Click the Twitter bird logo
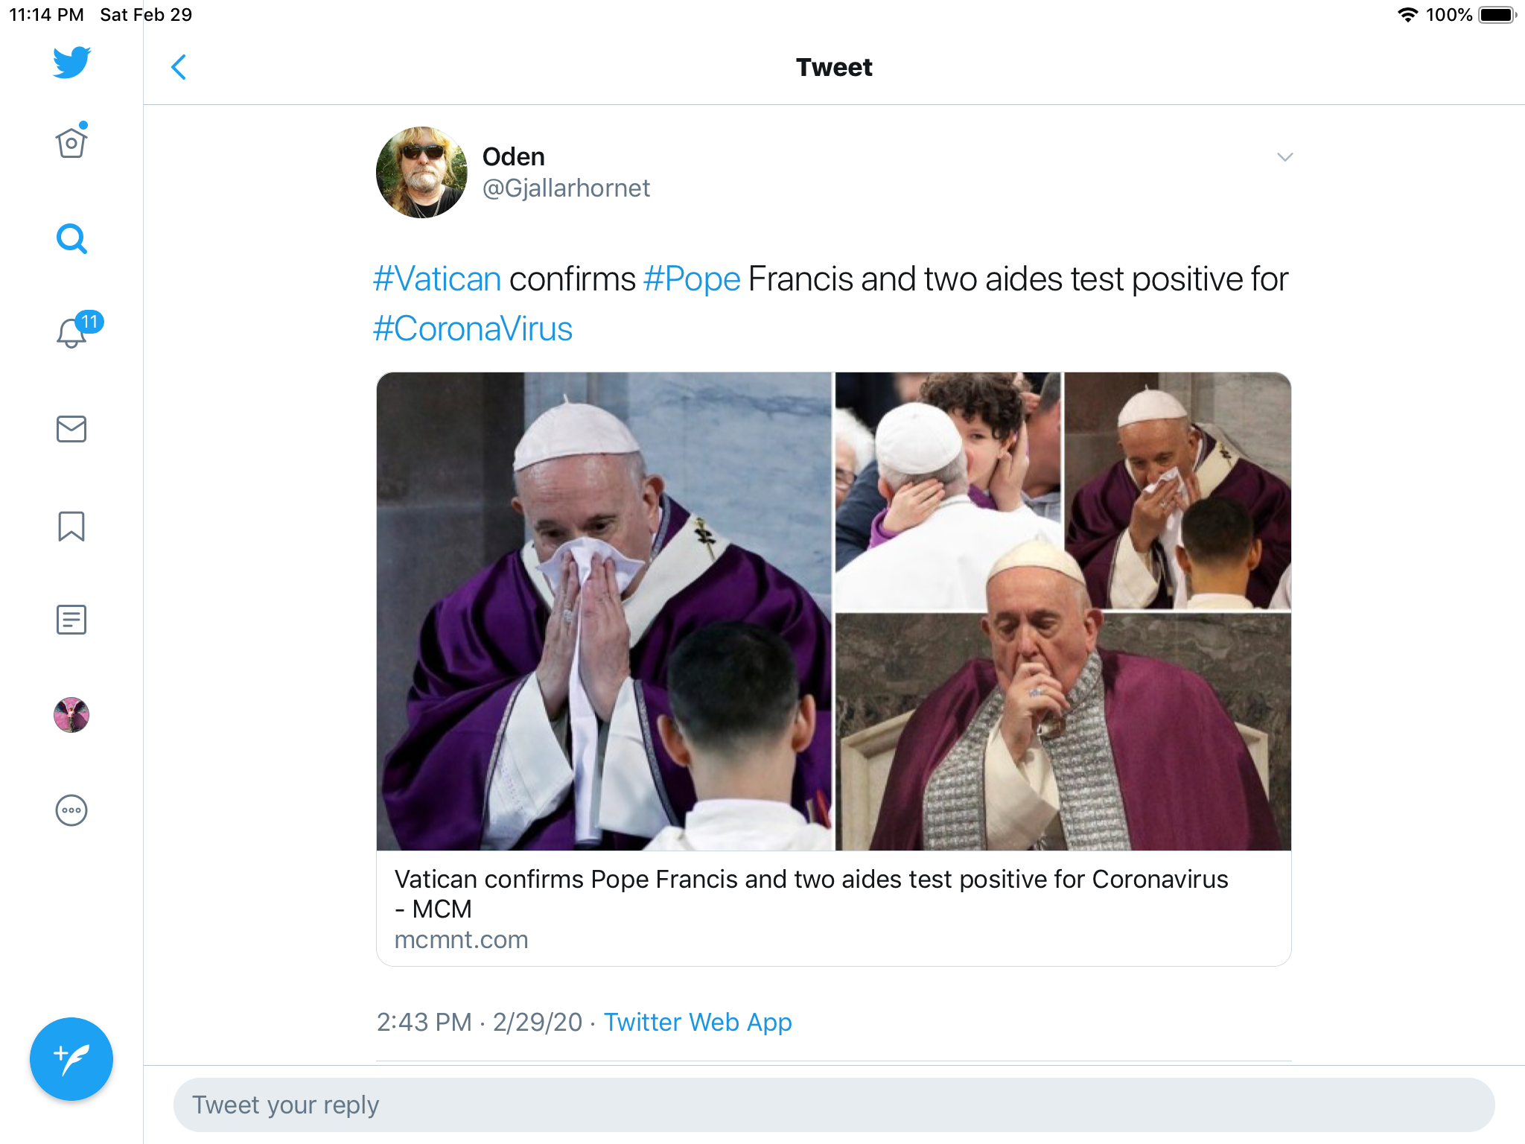The height and width of the screenshot is (1144, 1525). [71, 63]
